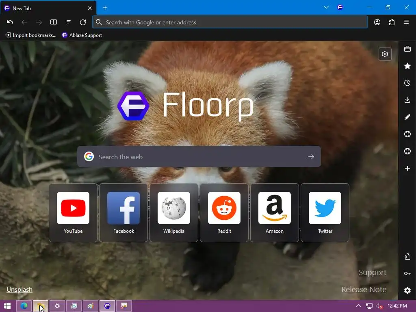Open history clock in sidebar

coord(407,83)
